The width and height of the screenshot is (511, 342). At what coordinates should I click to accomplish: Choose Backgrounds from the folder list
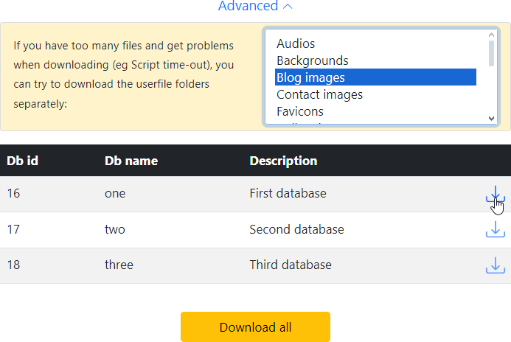coord(312,60)
